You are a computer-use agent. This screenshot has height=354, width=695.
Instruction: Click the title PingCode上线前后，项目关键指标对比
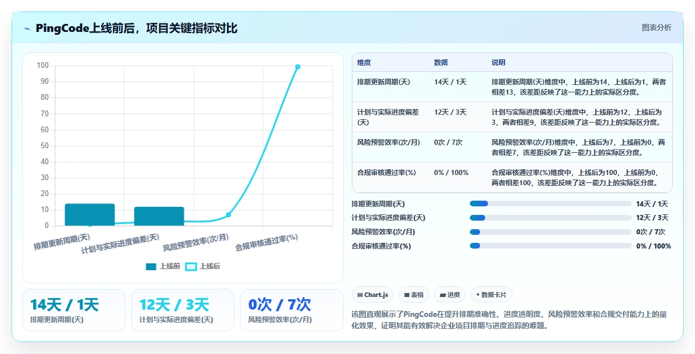click(136, 29)
